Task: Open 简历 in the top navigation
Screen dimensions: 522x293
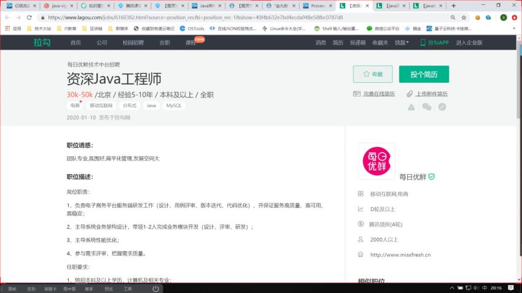Action: (338, 42)
